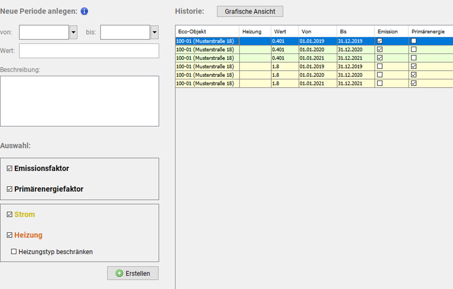Disable the Strom checkbox
The height and width of the screenshot is (289, 453).
click(x=10, y=215)
